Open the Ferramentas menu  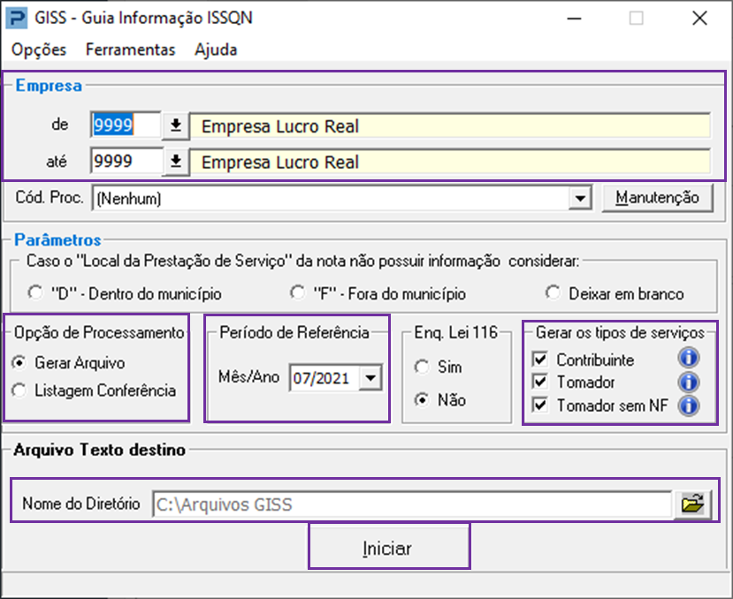coord(130,49)
